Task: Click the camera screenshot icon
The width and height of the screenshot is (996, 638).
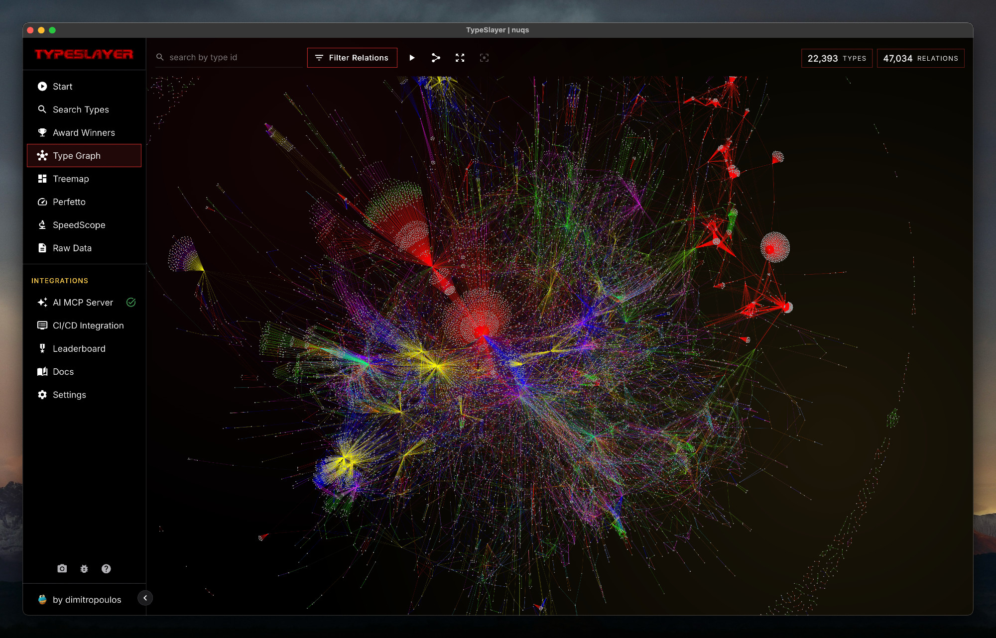Action: (x=62, y=568)
